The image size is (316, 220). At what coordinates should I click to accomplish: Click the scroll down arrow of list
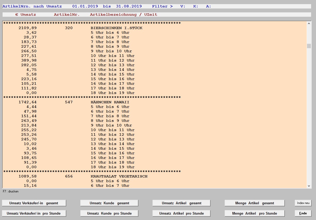coord(309,186)
